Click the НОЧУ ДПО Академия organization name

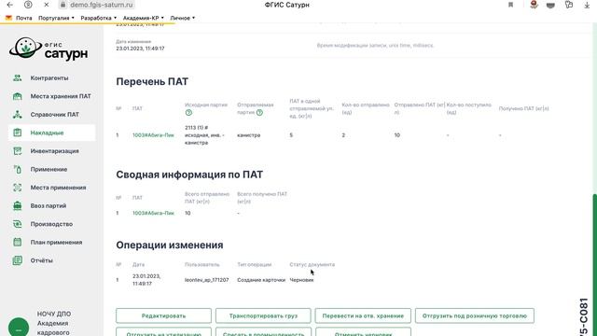click(x=54, y=324)
